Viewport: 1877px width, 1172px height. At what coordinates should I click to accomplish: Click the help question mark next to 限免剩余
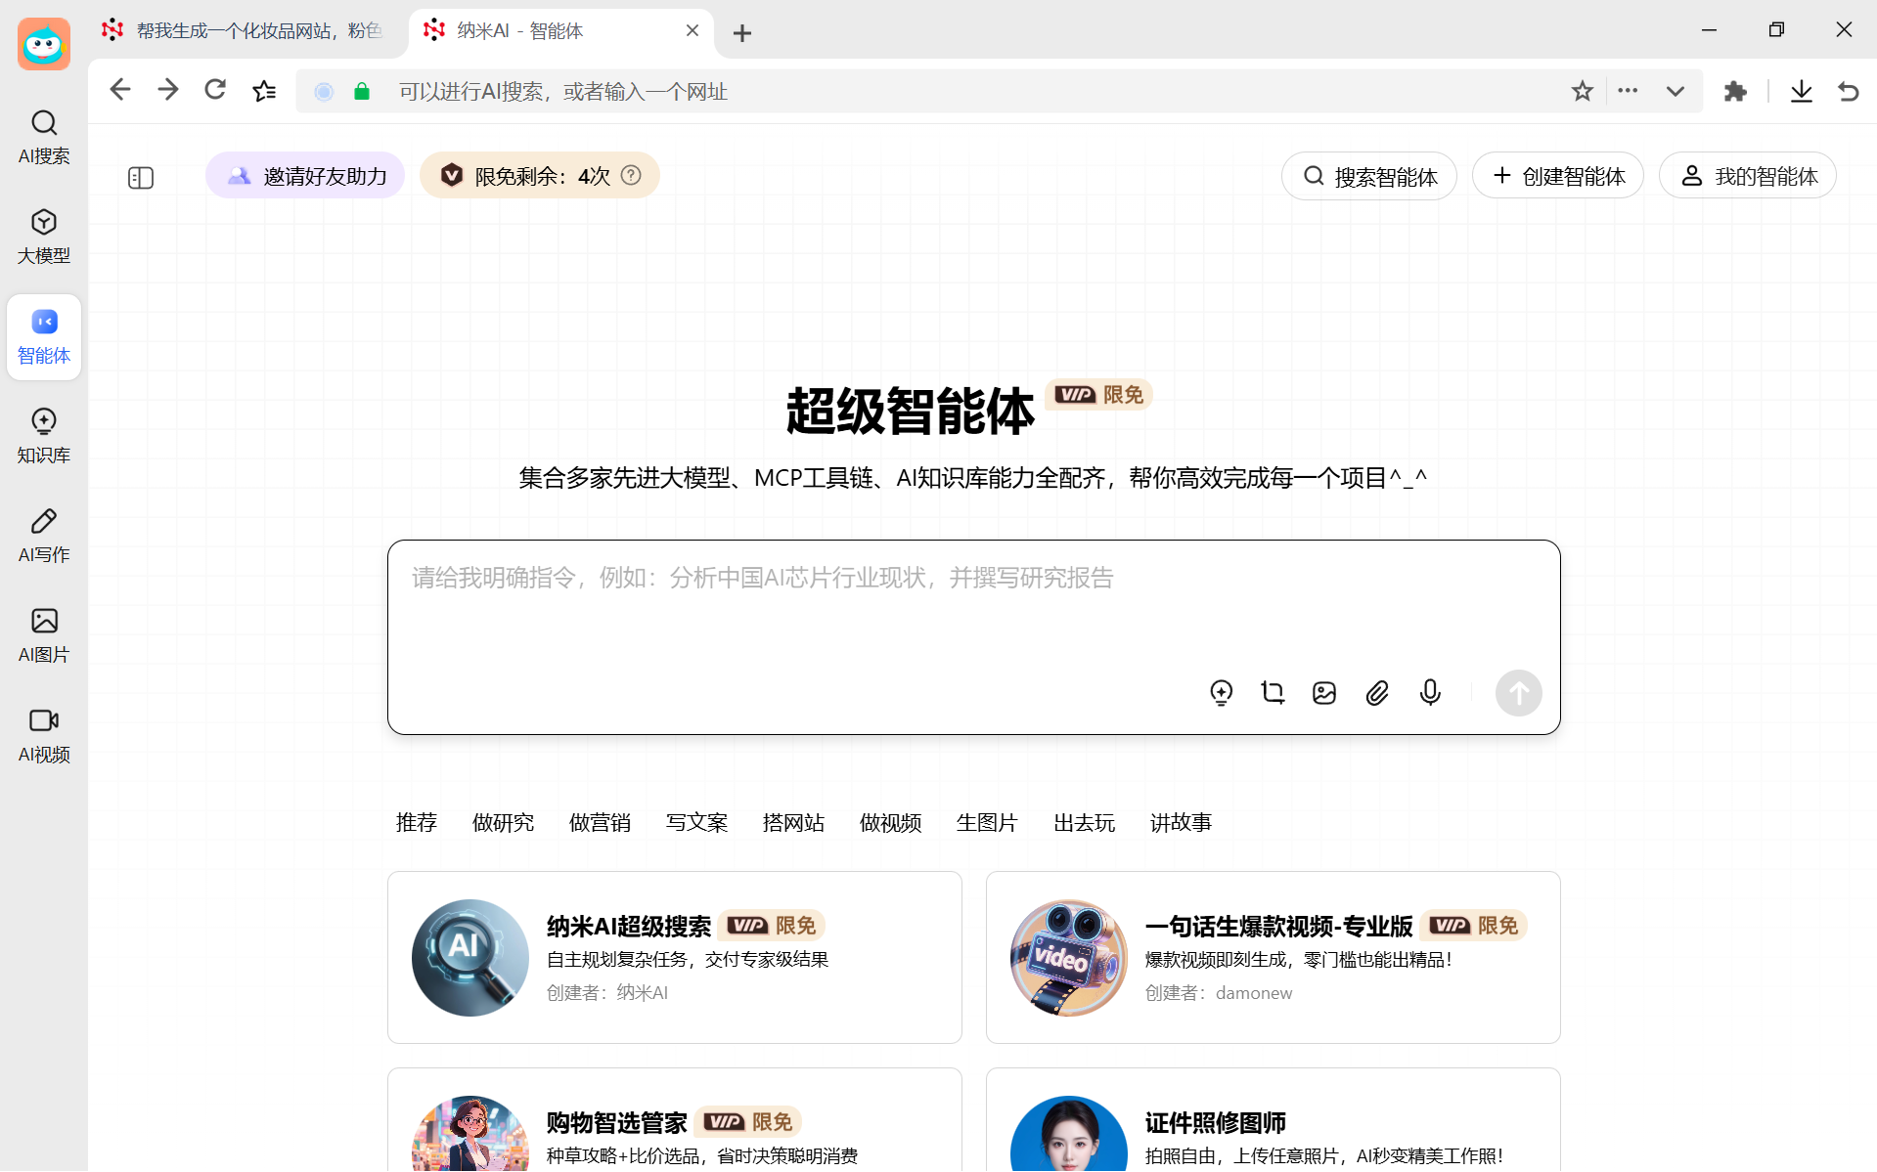click(x=632, y=175)
